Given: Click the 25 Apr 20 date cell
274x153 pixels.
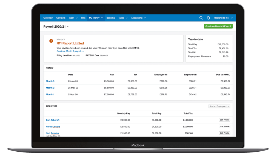Looking at the screenshot, I should click(x=73, y=94).
